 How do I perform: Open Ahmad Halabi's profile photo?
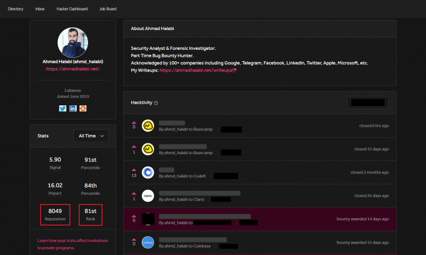(73, 42)
